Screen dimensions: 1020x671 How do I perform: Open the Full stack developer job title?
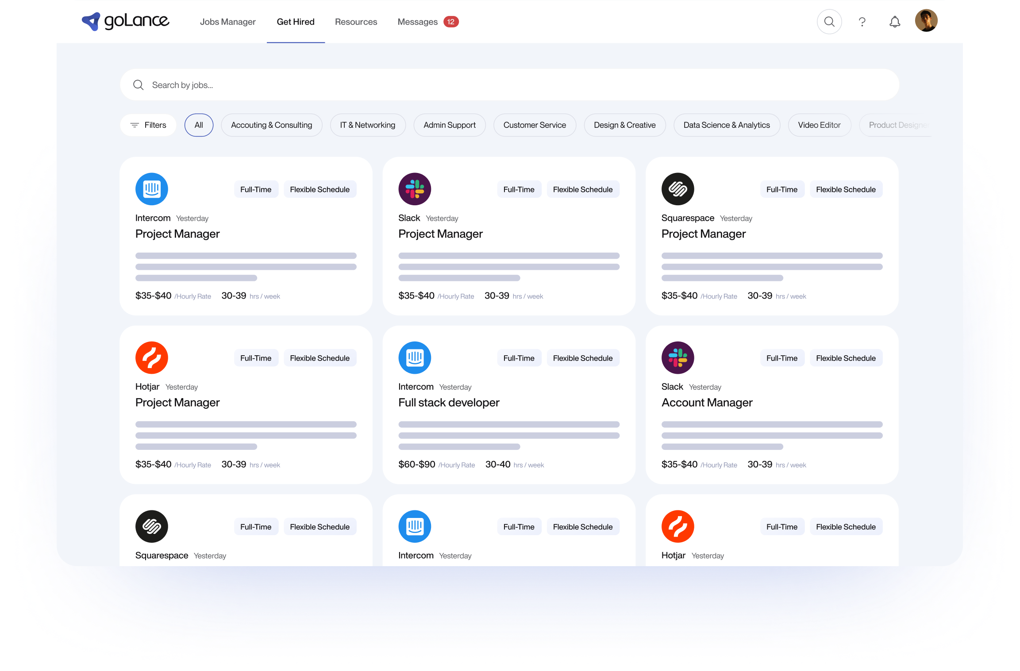[x=448, y=403]
